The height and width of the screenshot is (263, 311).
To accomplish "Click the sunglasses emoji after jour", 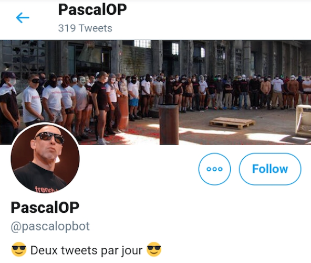I will coord(154,249).
